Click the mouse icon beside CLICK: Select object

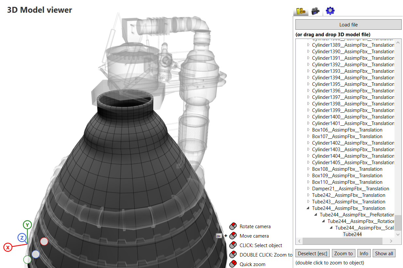[x=233, y=245]
